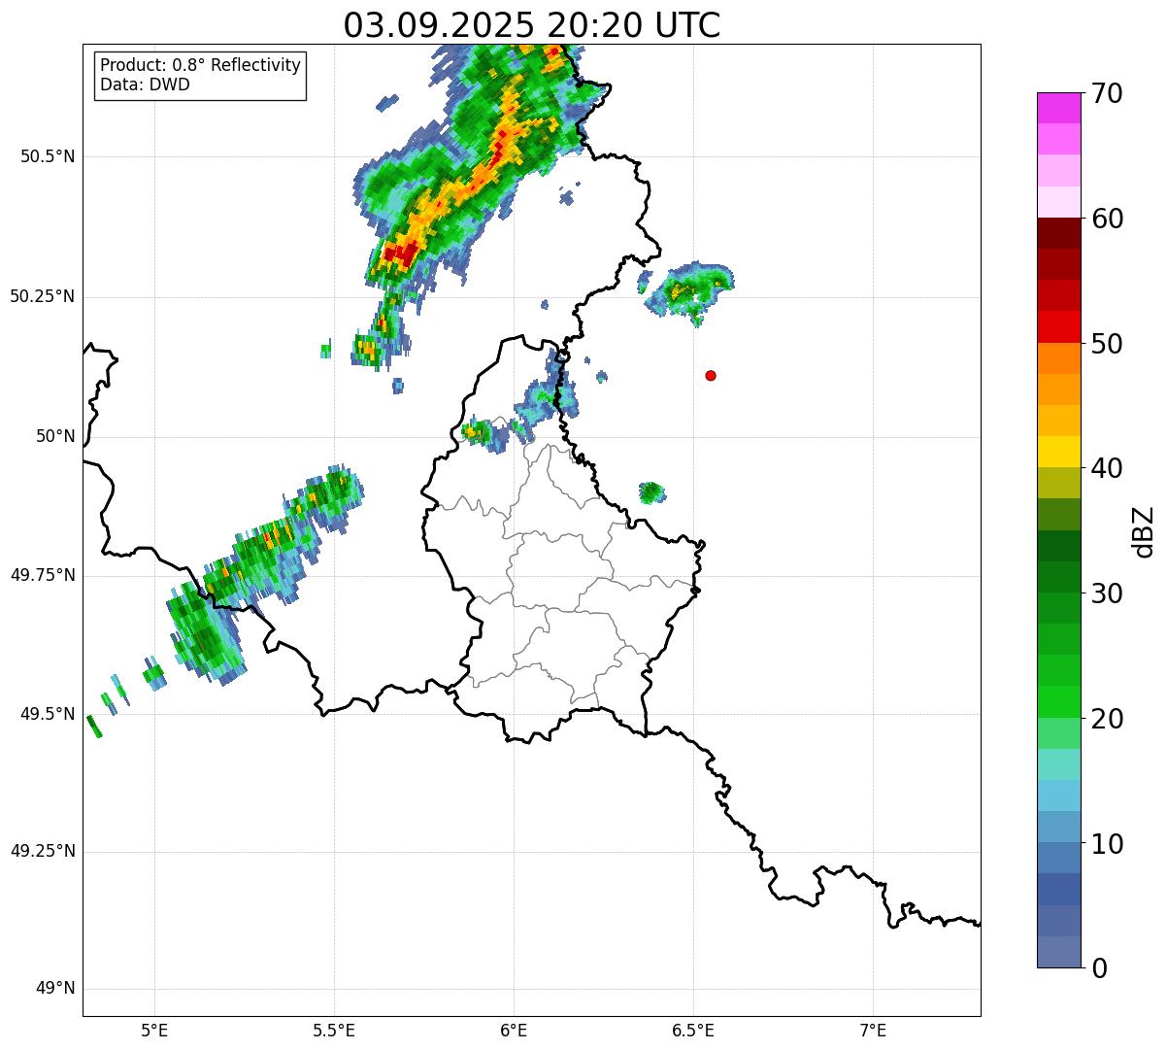
Task: Click the 50.5°N latitude label
Action: coord(47,156)
